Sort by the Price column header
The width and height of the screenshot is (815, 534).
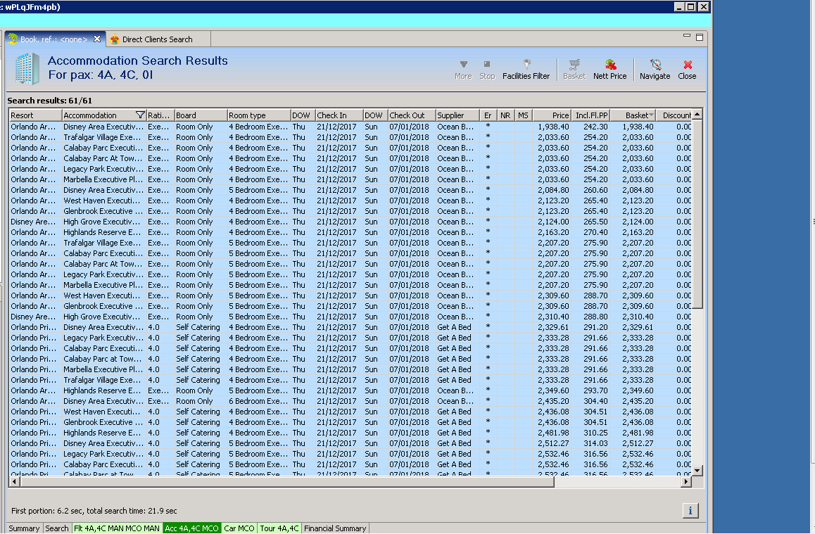pyautogui.click(x=552, y=115)
